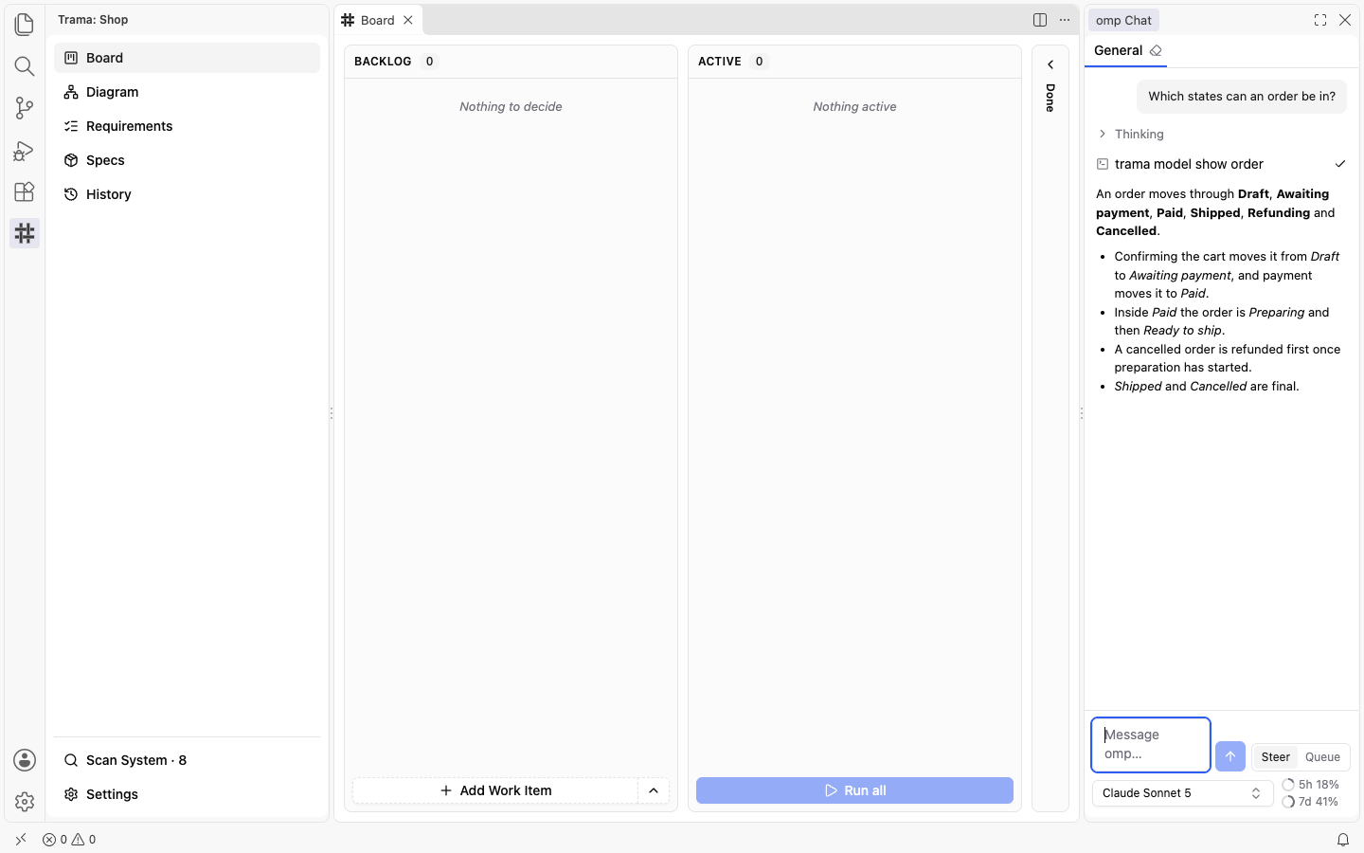The height and width of the screenshot is (853, 1364).
Task: Open the History view
Action: [x=187, y=194]
